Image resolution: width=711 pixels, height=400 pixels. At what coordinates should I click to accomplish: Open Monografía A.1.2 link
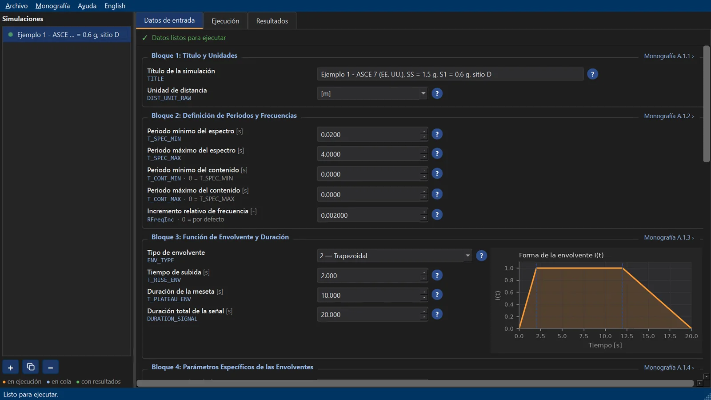[x=669, y=116]
